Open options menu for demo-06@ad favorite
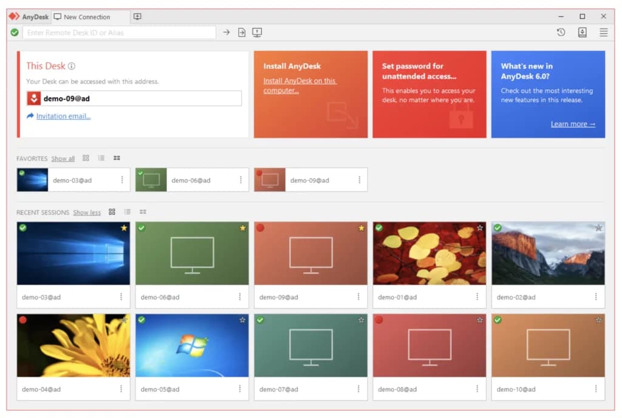 pos(241,180)
